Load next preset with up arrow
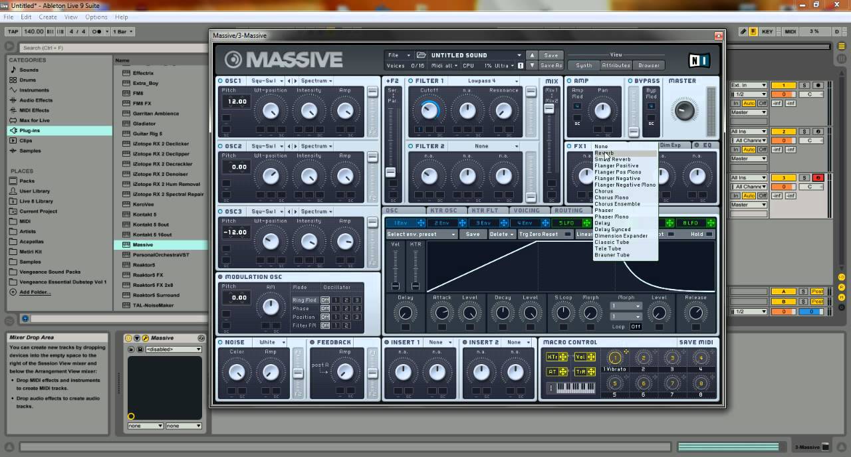 click(x=532, y=55)
